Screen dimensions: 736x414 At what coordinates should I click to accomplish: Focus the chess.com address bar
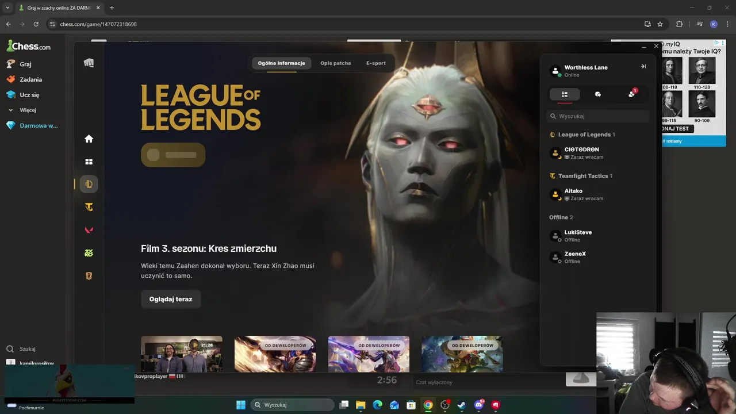345,24
